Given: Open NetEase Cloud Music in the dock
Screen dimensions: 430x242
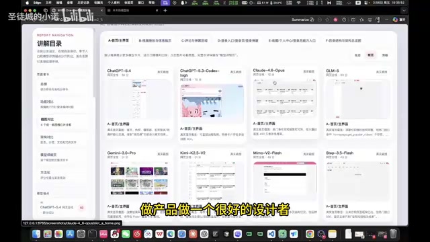Looking at the screenshot, I should [137, 234].
